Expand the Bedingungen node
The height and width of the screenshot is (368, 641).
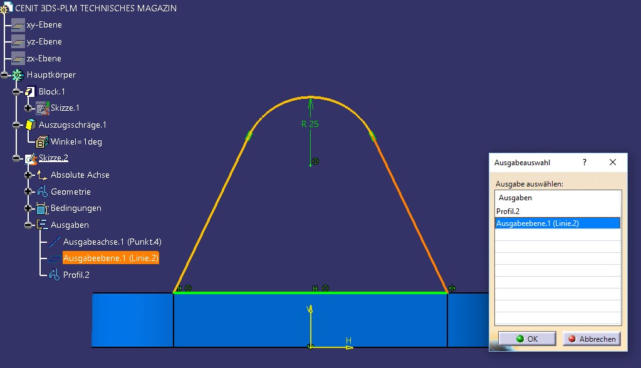pyautogui.click(x=28, y=208)
